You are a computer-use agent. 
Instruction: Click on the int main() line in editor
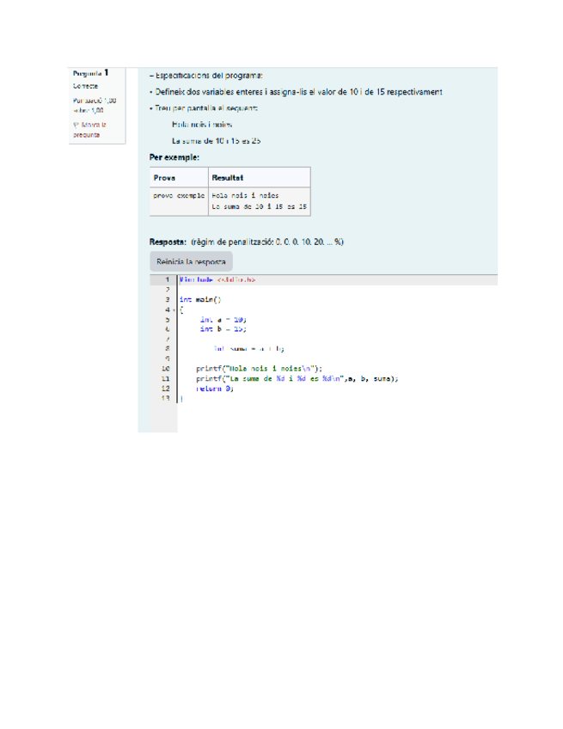tap(200, 299)
